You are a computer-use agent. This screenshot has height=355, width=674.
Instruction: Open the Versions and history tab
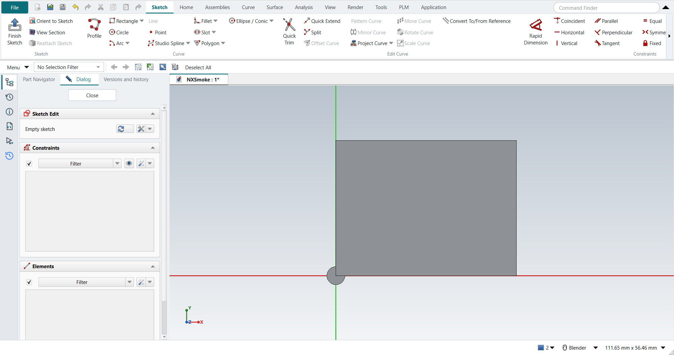[126, 79]
